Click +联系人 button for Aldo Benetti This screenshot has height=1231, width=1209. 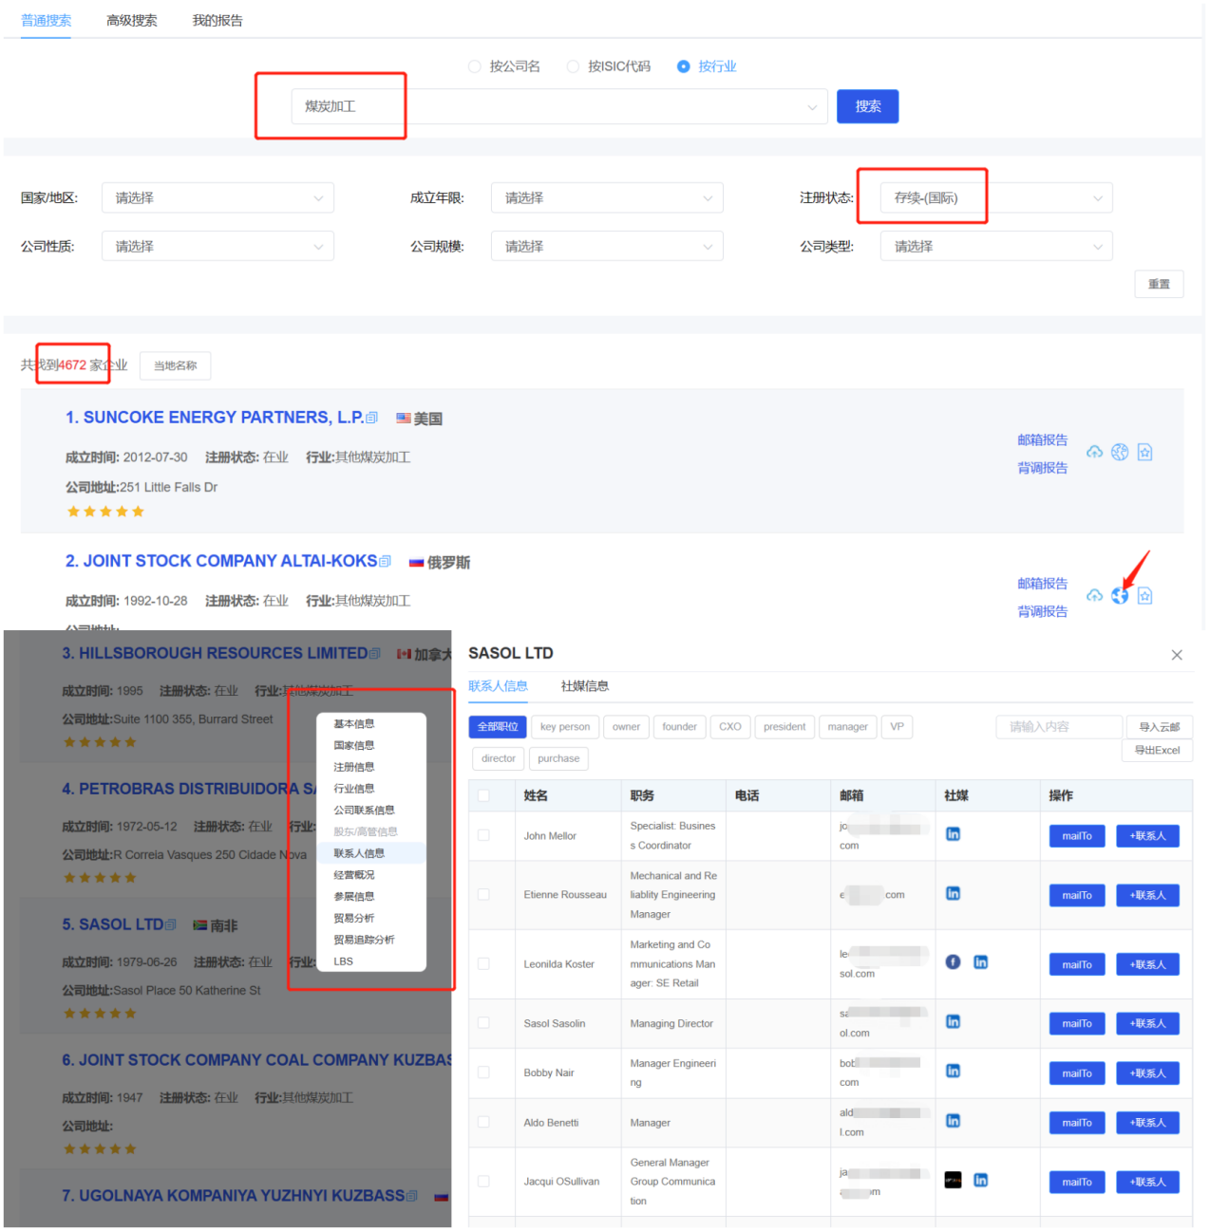click(x=1147, y=1123)
